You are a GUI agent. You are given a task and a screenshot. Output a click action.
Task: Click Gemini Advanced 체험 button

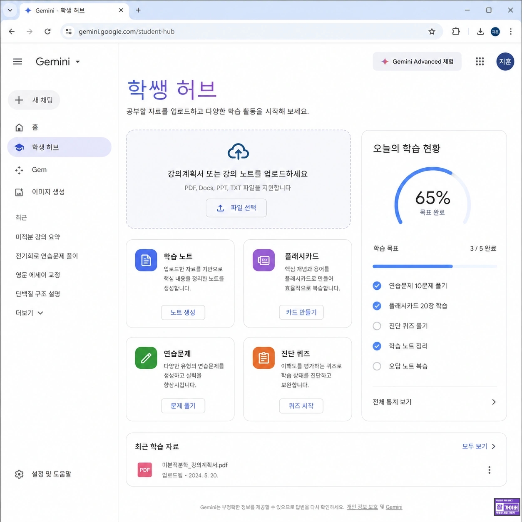click(x=417, y=62)
